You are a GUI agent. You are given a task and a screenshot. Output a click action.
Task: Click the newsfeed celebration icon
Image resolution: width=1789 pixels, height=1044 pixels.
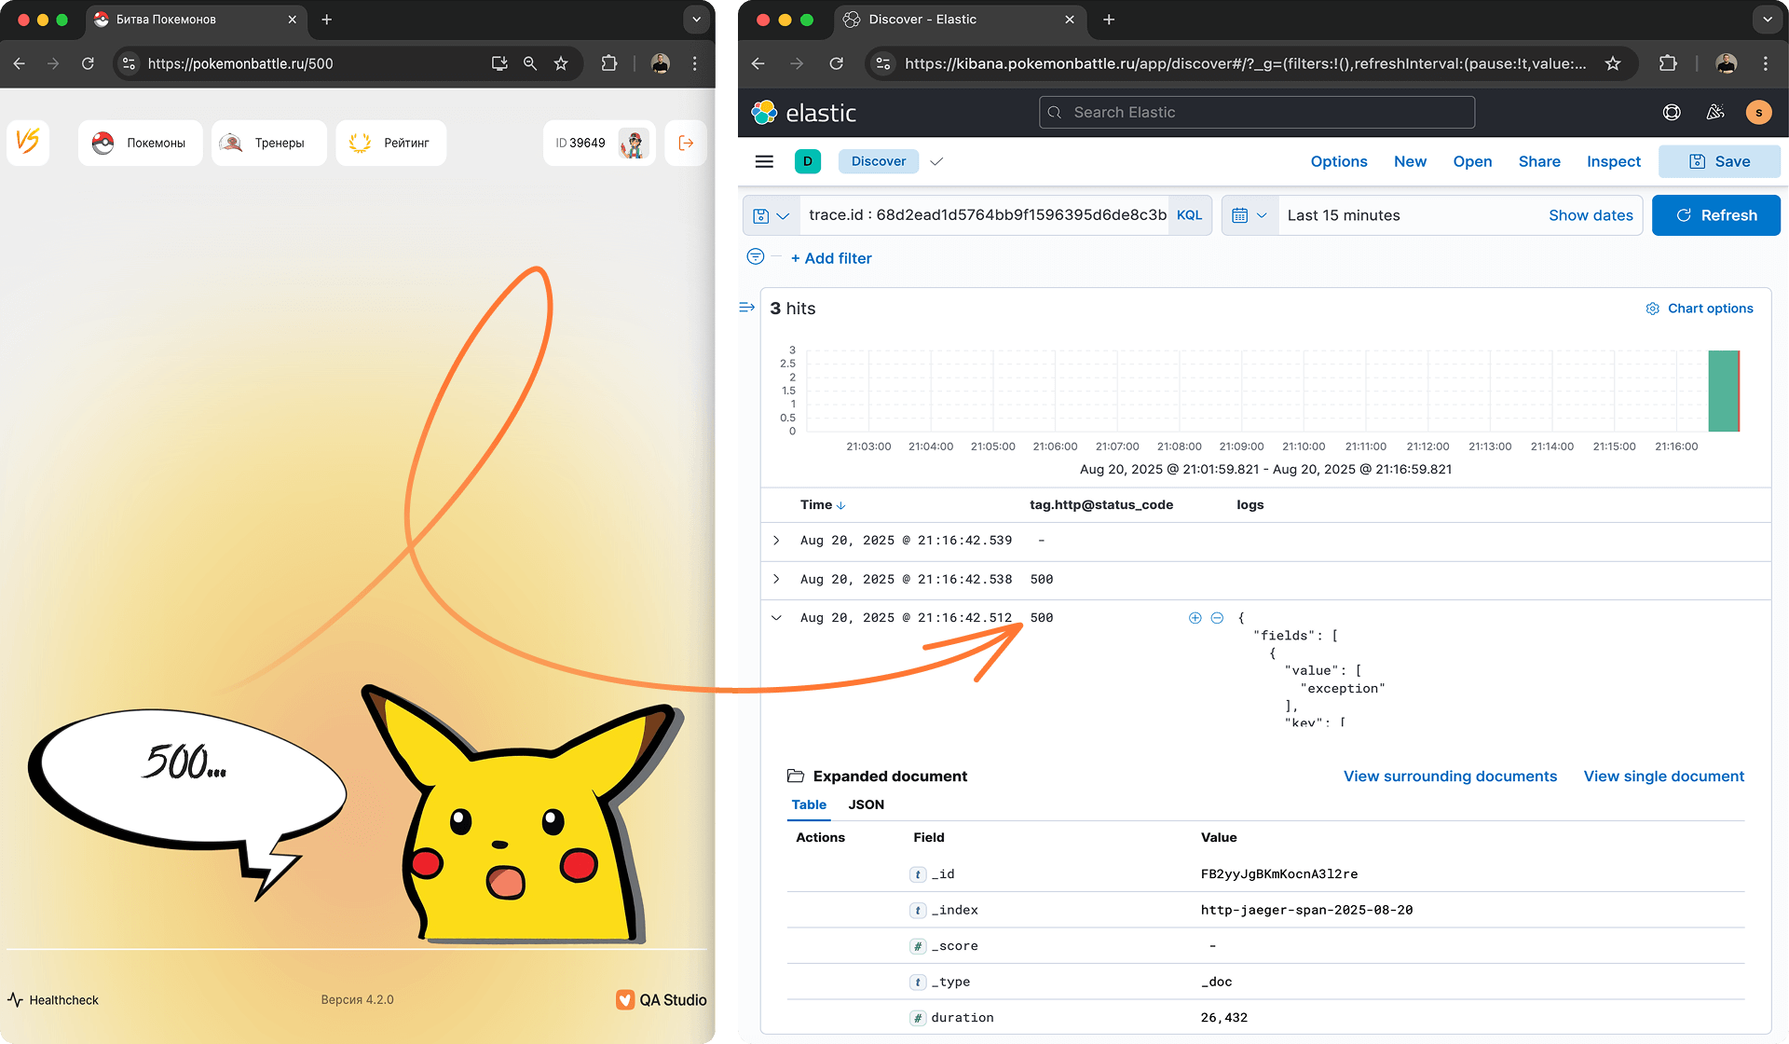pyautogui.click(x=1714, y=113)
